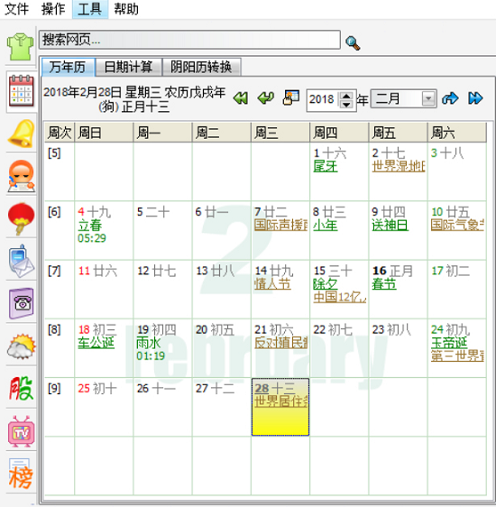Open the 春节 link on February 16
The image size is (496, 507).
(384, 284)
